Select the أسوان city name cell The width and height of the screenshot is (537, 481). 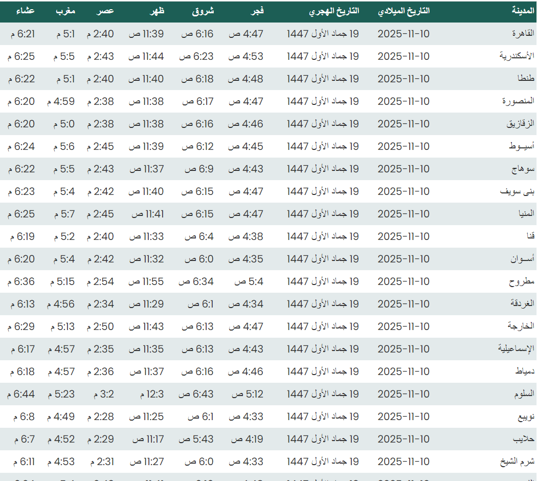[522, 259]
